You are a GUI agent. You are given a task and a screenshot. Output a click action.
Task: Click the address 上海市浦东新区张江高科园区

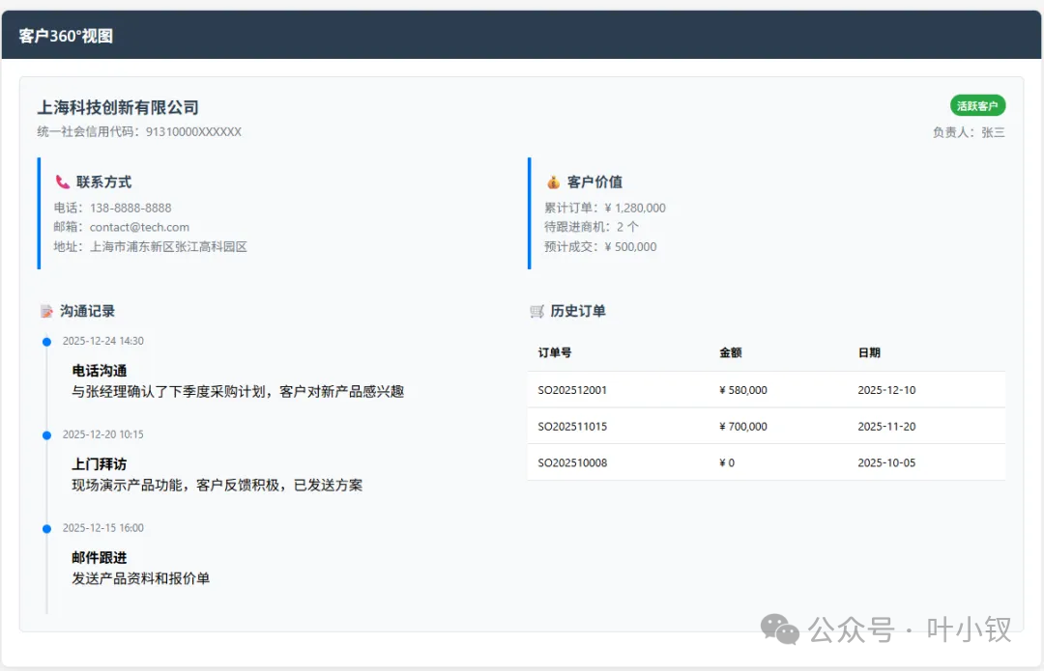coord(168,247)
